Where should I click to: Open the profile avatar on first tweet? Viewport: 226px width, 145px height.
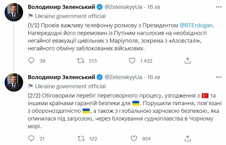(x=14, y=12)
